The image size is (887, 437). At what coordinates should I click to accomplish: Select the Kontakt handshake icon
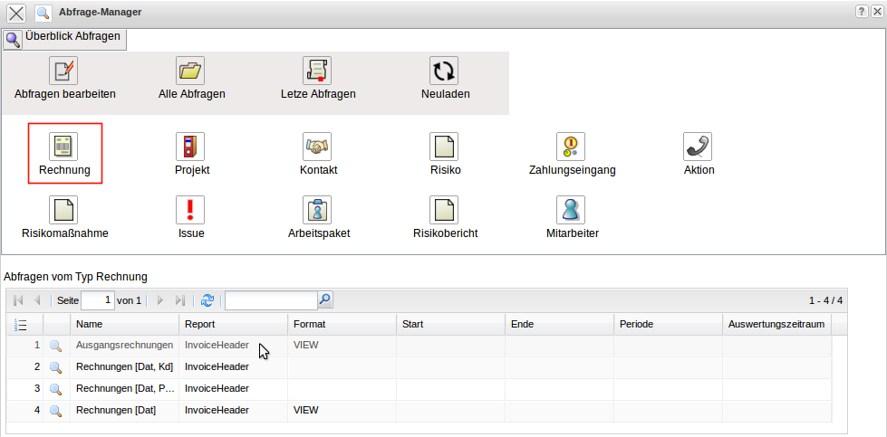coord(317,147)
